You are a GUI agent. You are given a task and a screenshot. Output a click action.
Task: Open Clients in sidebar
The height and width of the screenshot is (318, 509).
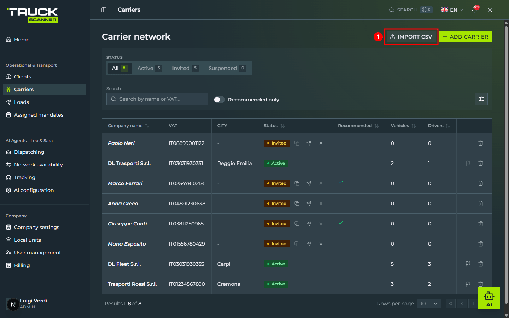[x=44, y=77]
